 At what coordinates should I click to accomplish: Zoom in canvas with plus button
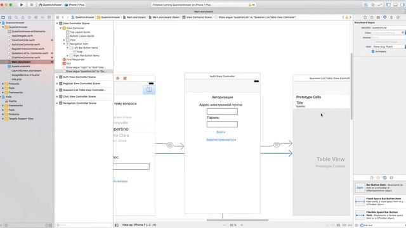tap(242, 225)
